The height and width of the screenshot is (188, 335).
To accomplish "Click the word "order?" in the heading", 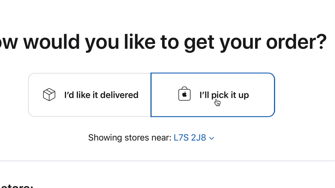I will (297, 42).
